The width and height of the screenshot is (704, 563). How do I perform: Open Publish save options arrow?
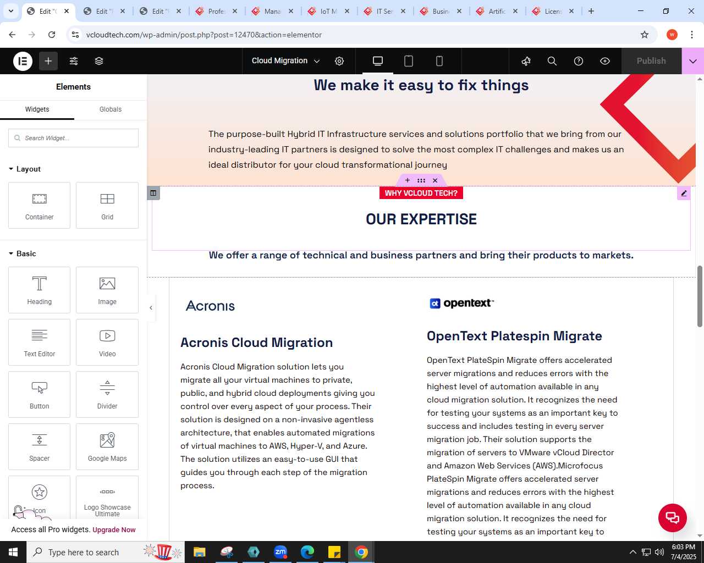click(693, 61)
